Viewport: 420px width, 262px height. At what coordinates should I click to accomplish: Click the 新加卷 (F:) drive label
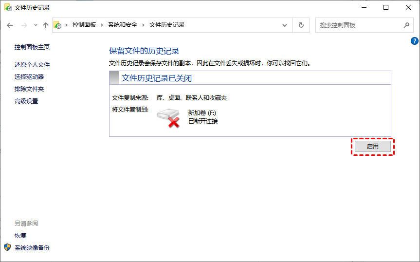click(202, 113)
